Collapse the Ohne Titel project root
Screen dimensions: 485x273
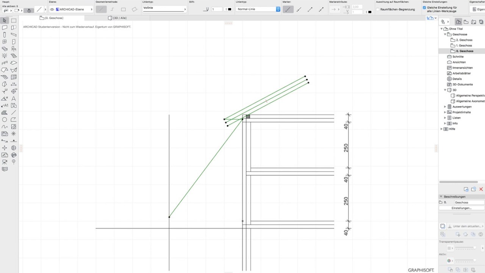pos(441,29)
